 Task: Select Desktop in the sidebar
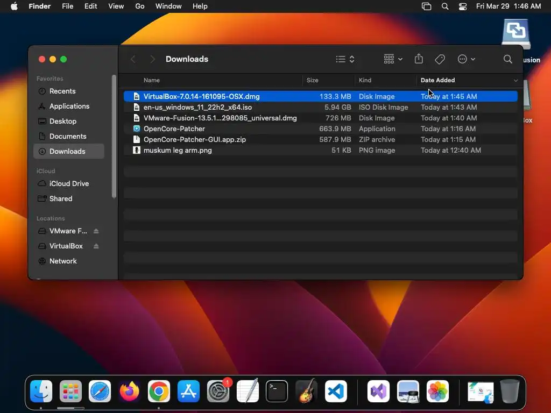coord(69,122)
